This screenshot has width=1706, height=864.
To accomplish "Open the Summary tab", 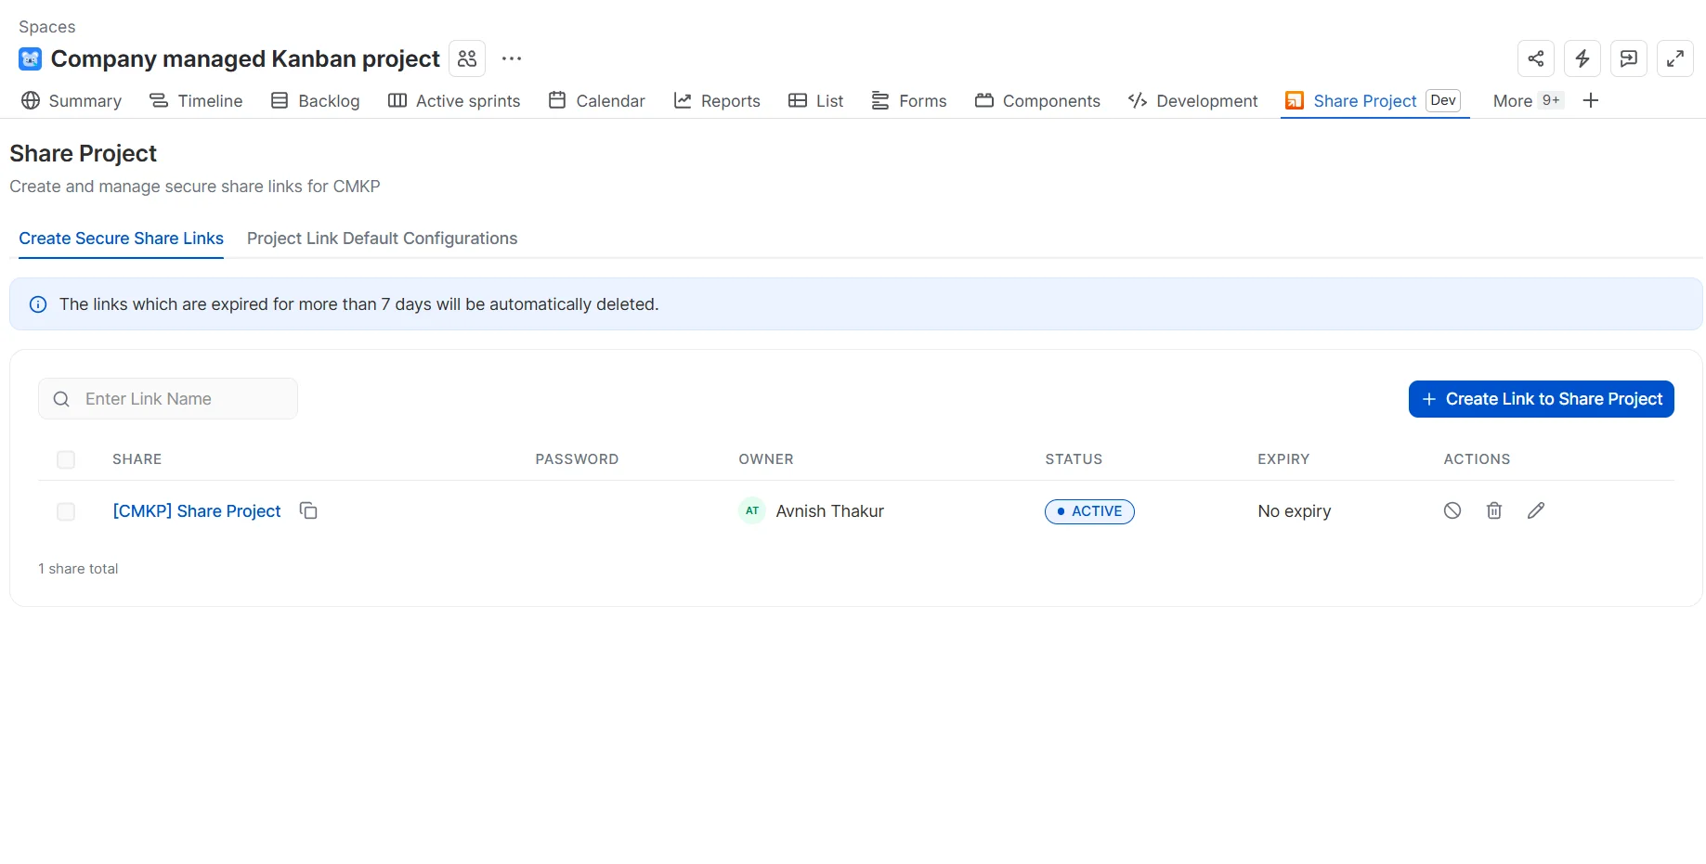I will [72, 100].
